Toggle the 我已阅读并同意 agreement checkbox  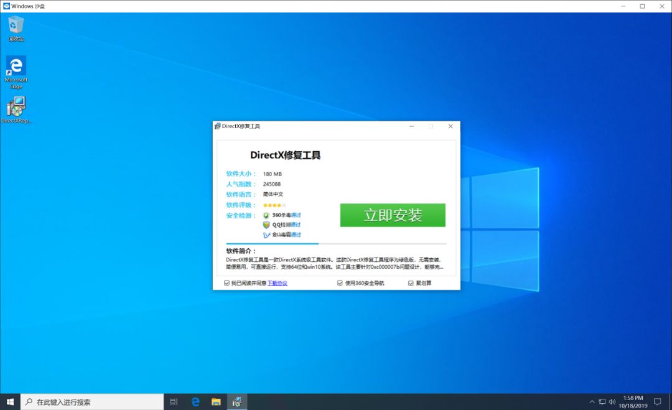pyautogui.click(x=226, y=282)
